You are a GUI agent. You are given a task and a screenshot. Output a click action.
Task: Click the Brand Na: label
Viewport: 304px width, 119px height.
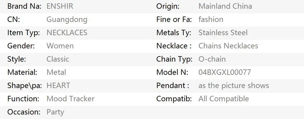coord(24,6)
